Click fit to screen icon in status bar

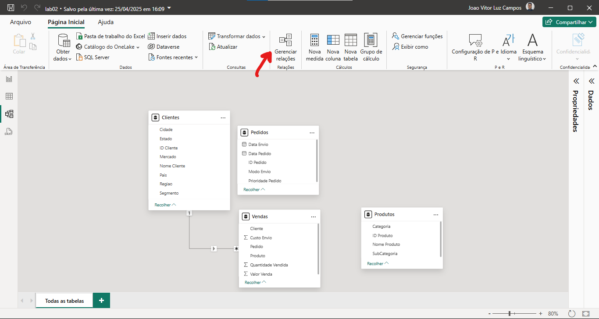[586, 314]
